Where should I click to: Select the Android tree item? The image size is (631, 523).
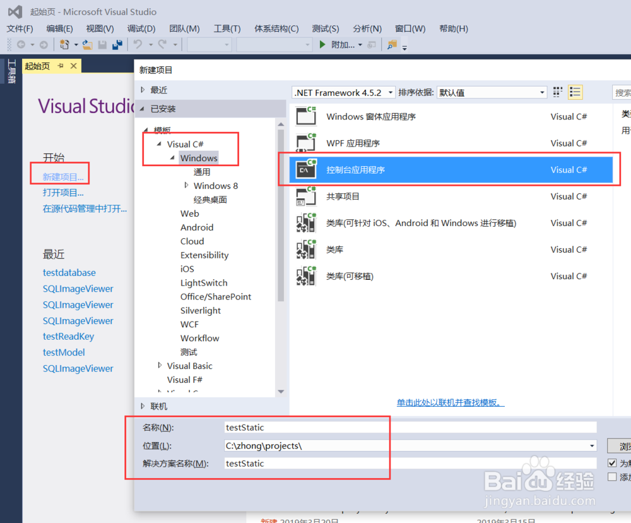pos(197,227)
